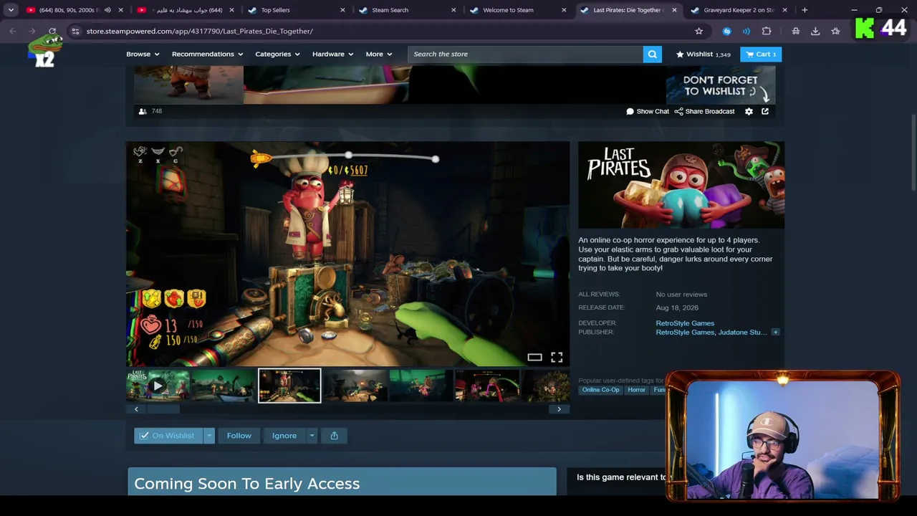The image size is (917, 516).
Task: Expand the Browse menu
Action: click(x=143, y=54)
